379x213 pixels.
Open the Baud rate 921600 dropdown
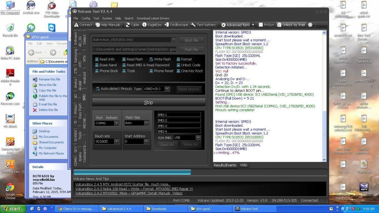tap(117, 142)
